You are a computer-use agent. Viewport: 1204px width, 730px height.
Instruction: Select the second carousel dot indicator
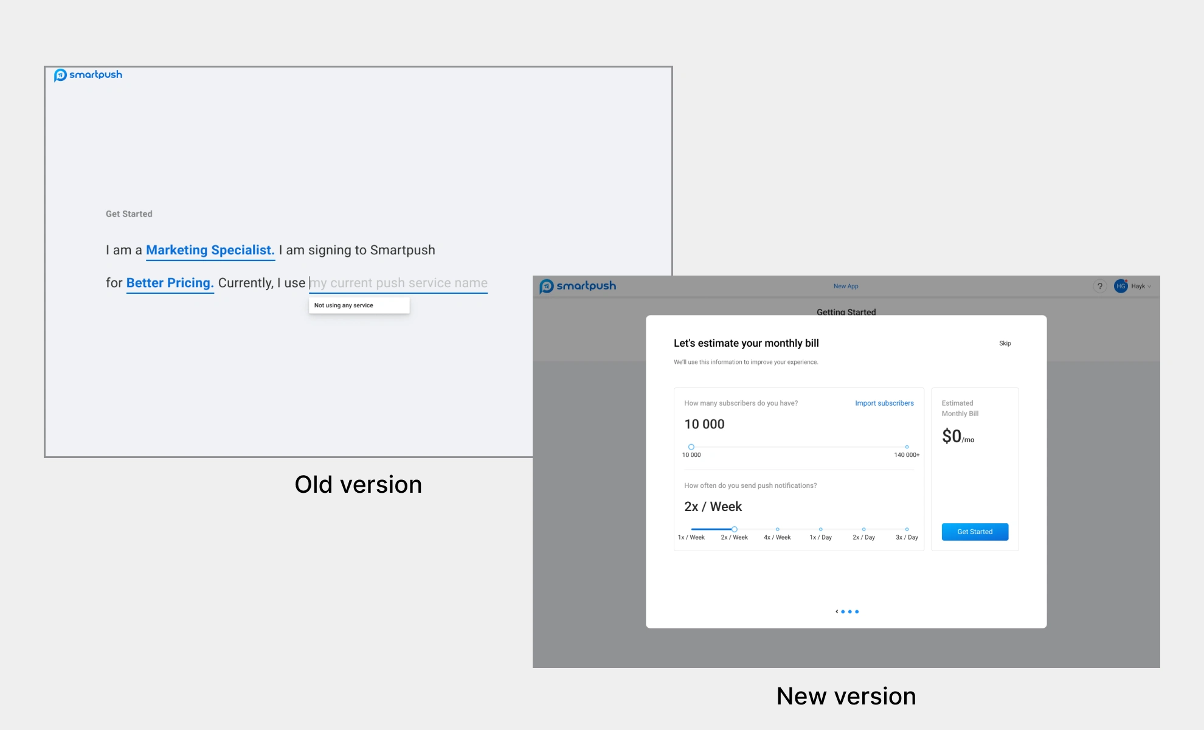tap(849, 611)
